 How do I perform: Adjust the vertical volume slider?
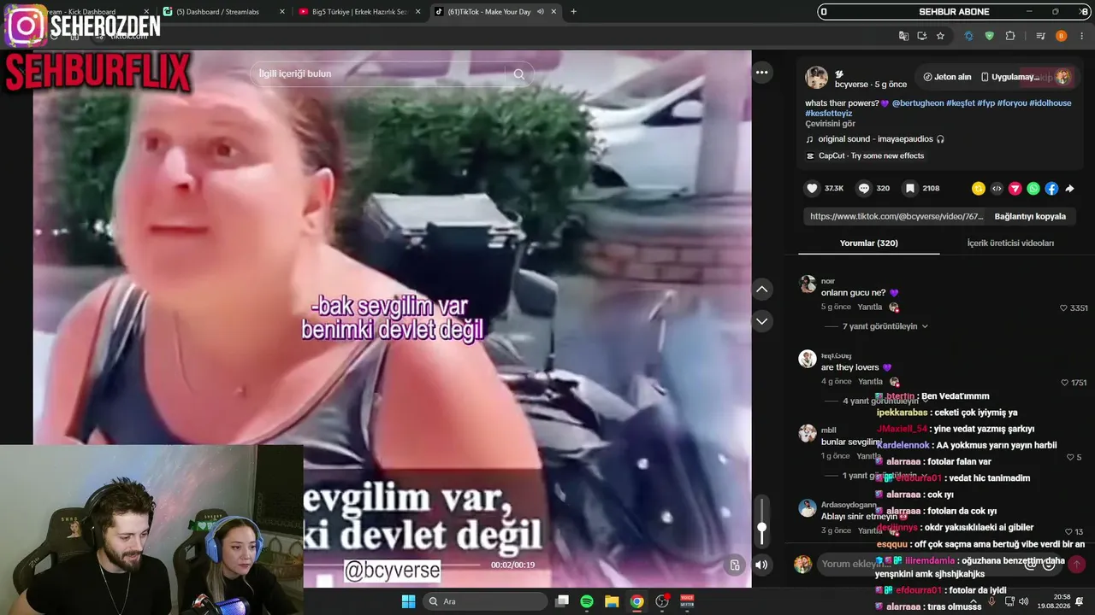point(762,522)
